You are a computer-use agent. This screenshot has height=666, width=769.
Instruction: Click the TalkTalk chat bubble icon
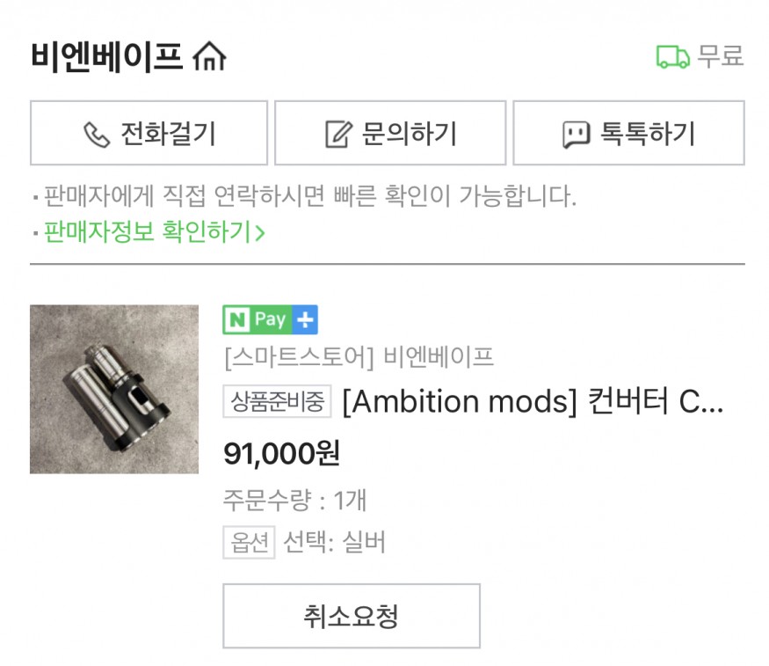point(576,134)
